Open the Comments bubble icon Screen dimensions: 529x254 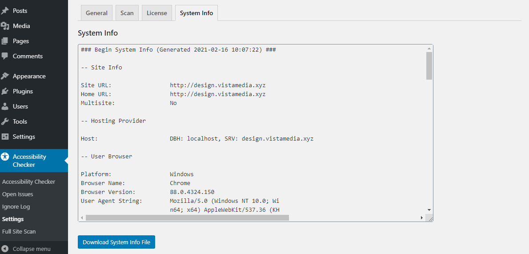[5, 56]
